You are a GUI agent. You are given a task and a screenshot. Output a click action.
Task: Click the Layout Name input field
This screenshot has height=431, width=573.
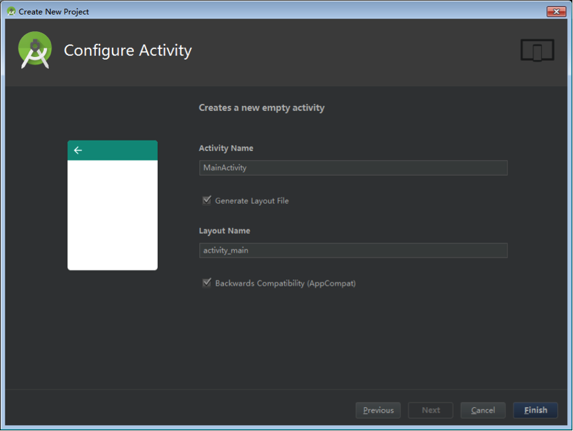coord(353,251)
